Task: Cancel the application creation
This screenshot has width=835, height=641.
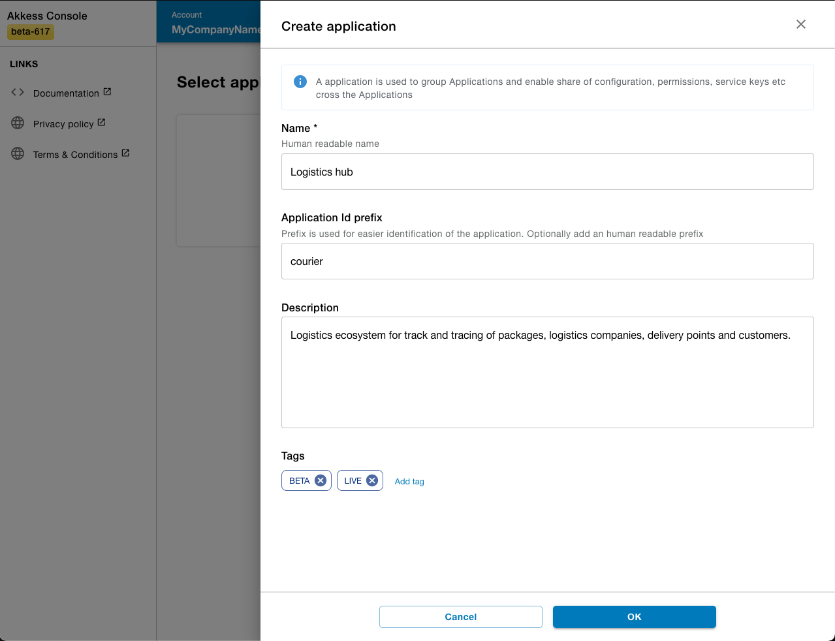Action: (460, 616)
